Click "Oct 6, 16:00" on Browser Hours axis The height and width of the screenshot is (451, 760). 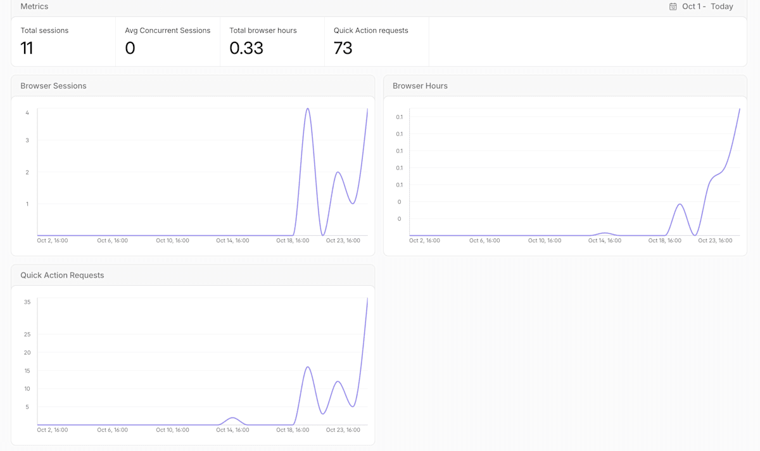484,240
